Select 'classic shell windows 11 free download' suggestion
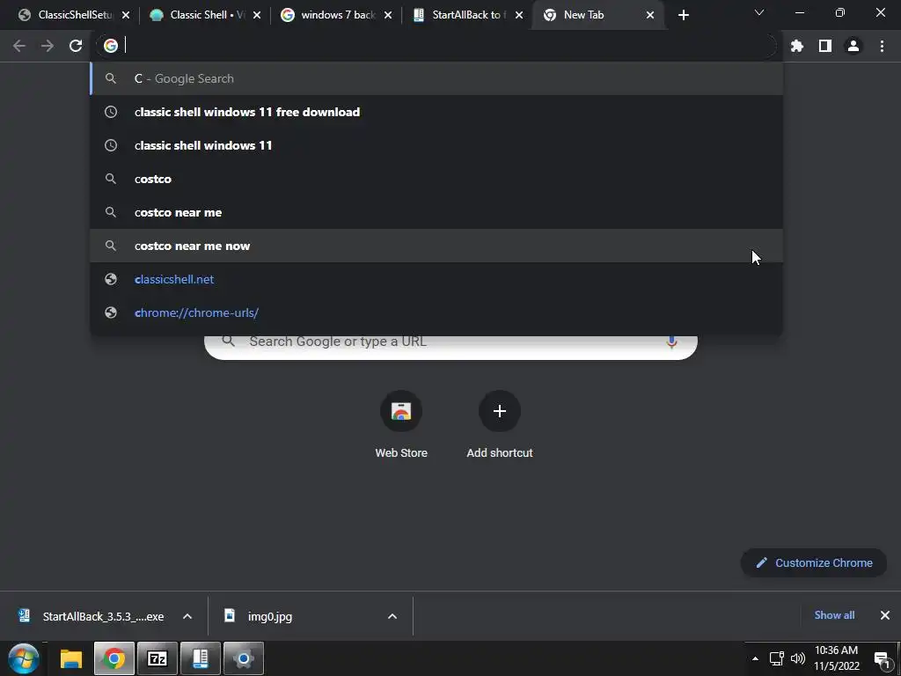 [436, 112]
